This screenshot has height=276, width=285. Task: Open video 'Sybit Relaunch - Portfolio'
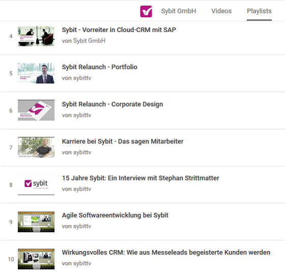pyautogui.click(x=99, y=67)
